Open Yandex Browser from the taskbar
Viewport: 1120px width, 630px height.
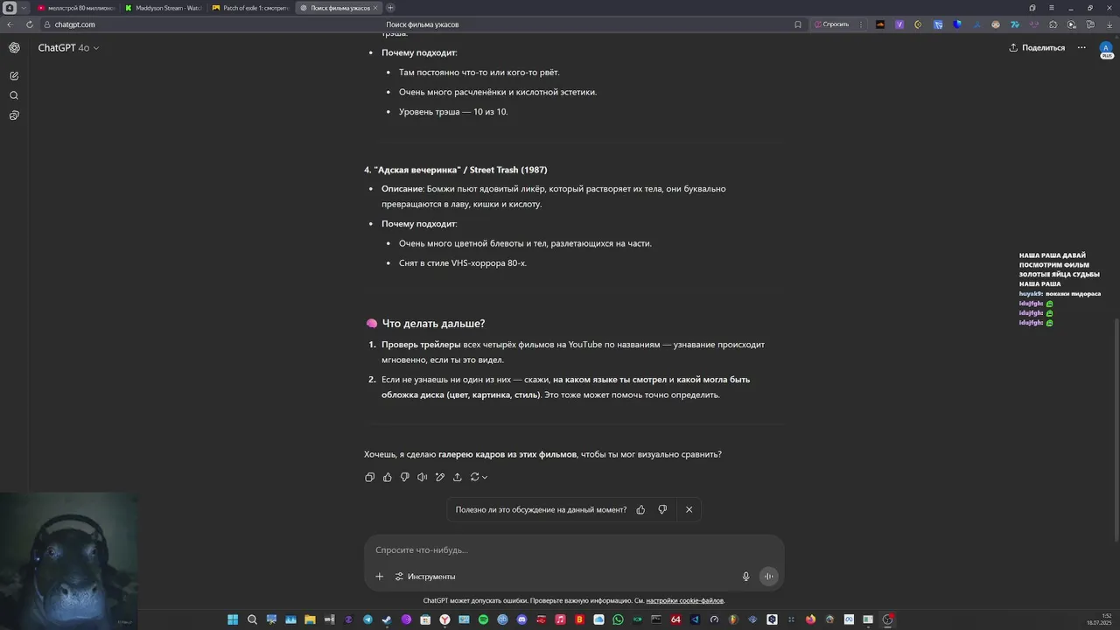(x=444, y=619)
